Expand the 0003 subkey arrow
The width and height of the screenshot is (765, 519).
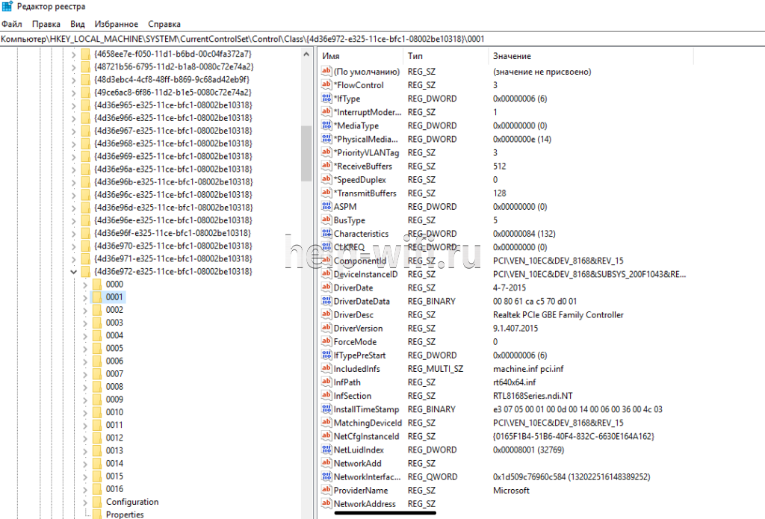click(x=85, y=323)
